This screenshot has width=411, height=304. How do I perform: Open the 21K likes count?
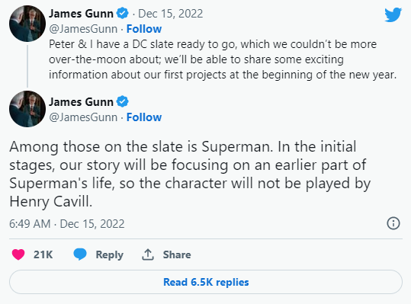43,254
